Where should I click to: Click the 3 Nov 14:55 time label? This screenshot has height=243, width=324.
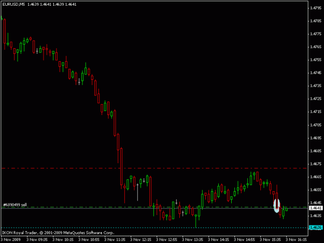[245, 239]
